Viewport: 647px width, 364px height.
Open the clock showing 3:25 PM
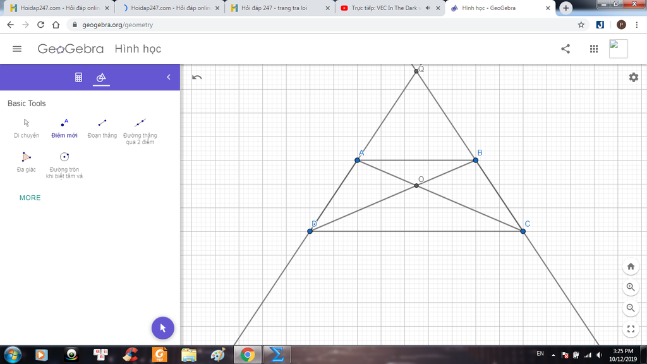(622, 355)
